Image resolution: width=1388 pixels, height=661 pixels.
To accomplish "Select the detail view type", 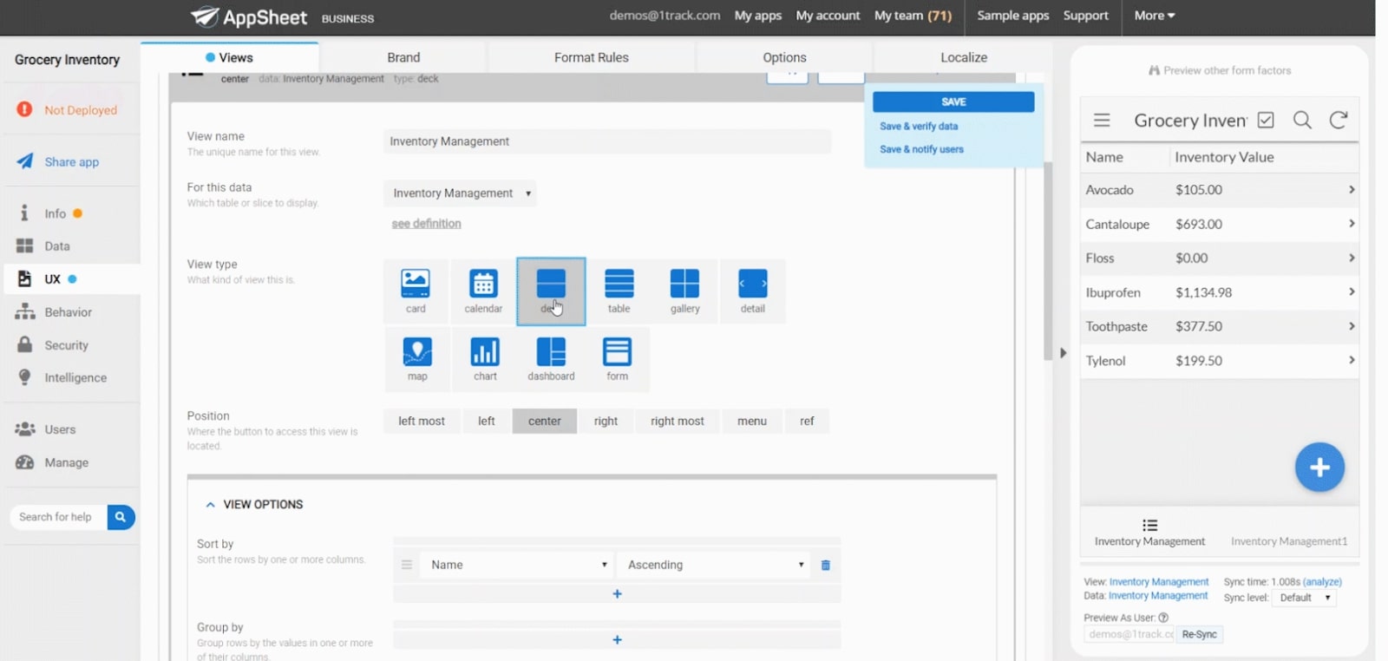I will coord(752,291).
